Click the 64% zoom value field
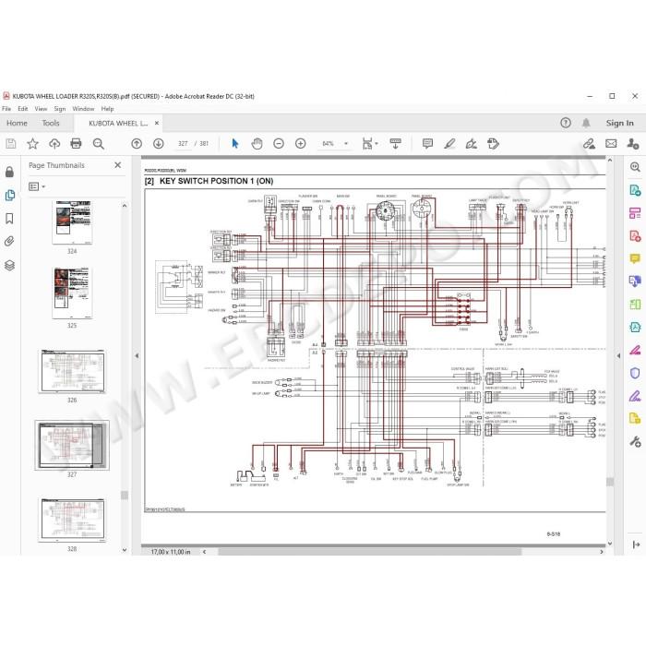 click(329, 144)
